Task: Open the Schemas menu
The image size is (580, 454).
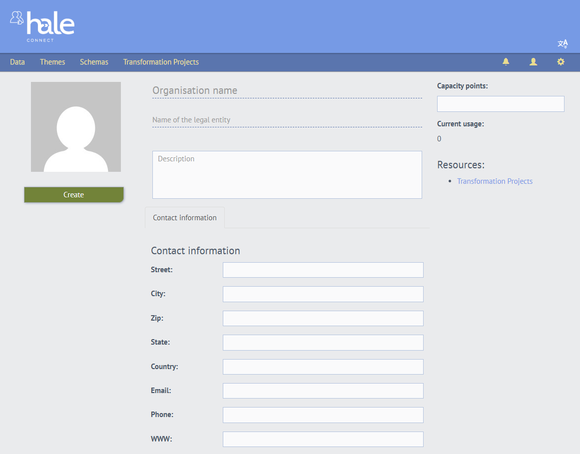Action: point(94,62)
